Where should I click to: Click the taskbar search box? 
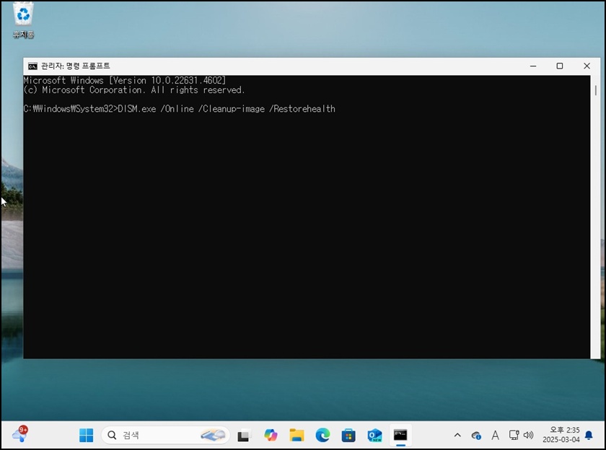click(165, 436)
